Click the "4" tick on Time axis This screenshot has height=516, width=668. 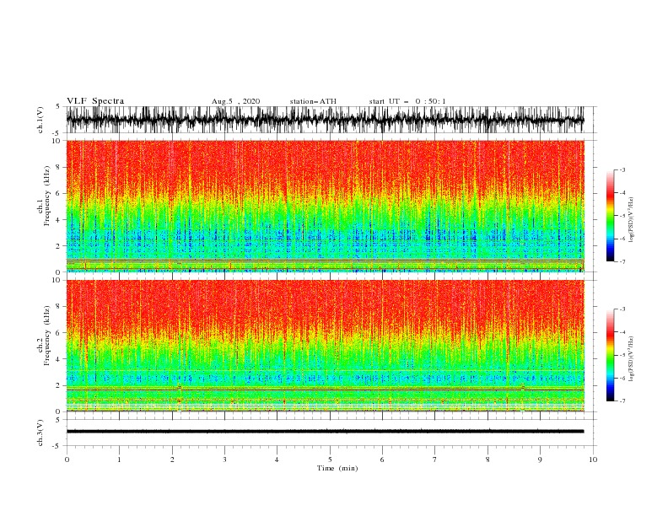point(277,460)
